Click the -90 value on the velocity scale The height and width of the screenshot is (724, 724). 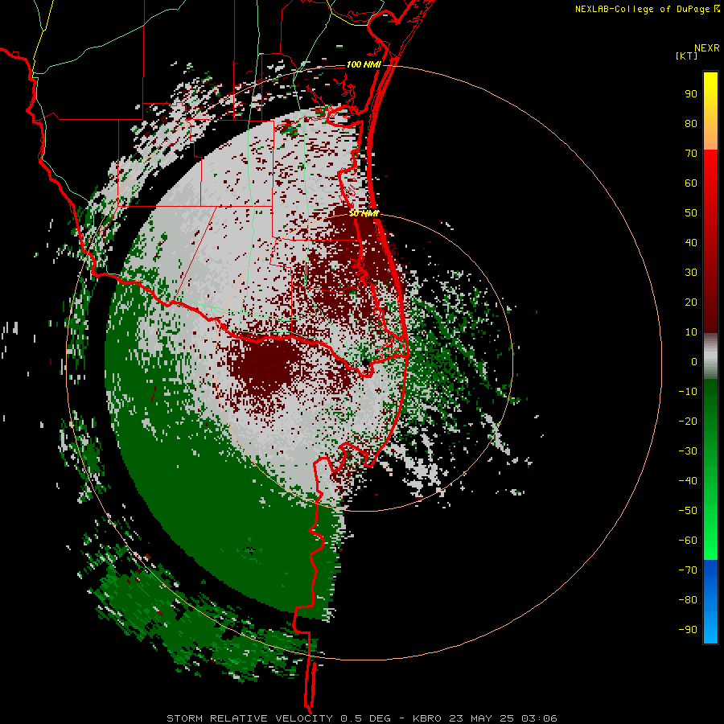[x=688, y=630]
